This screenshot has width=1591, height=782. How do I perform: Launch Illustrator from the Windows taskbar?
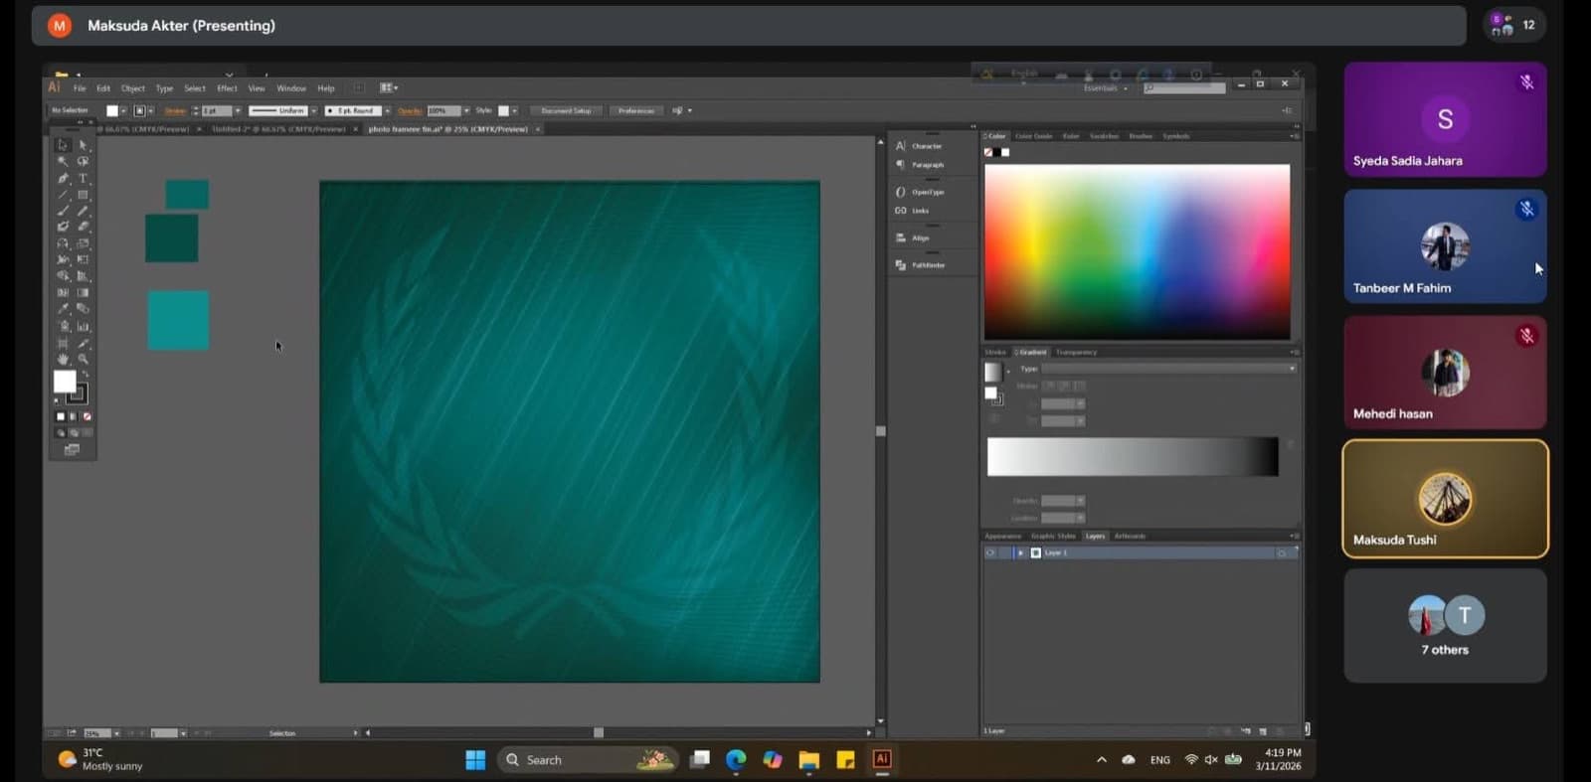coord(882,759)
